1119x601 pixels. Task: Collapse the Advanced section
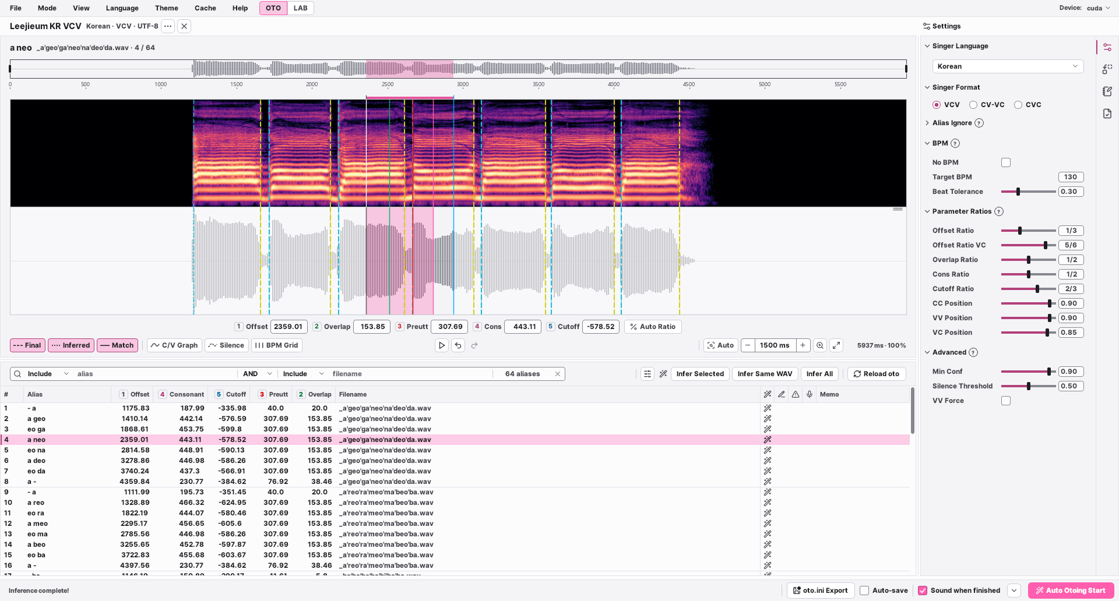pyautogui.click(x=927, y=352)
